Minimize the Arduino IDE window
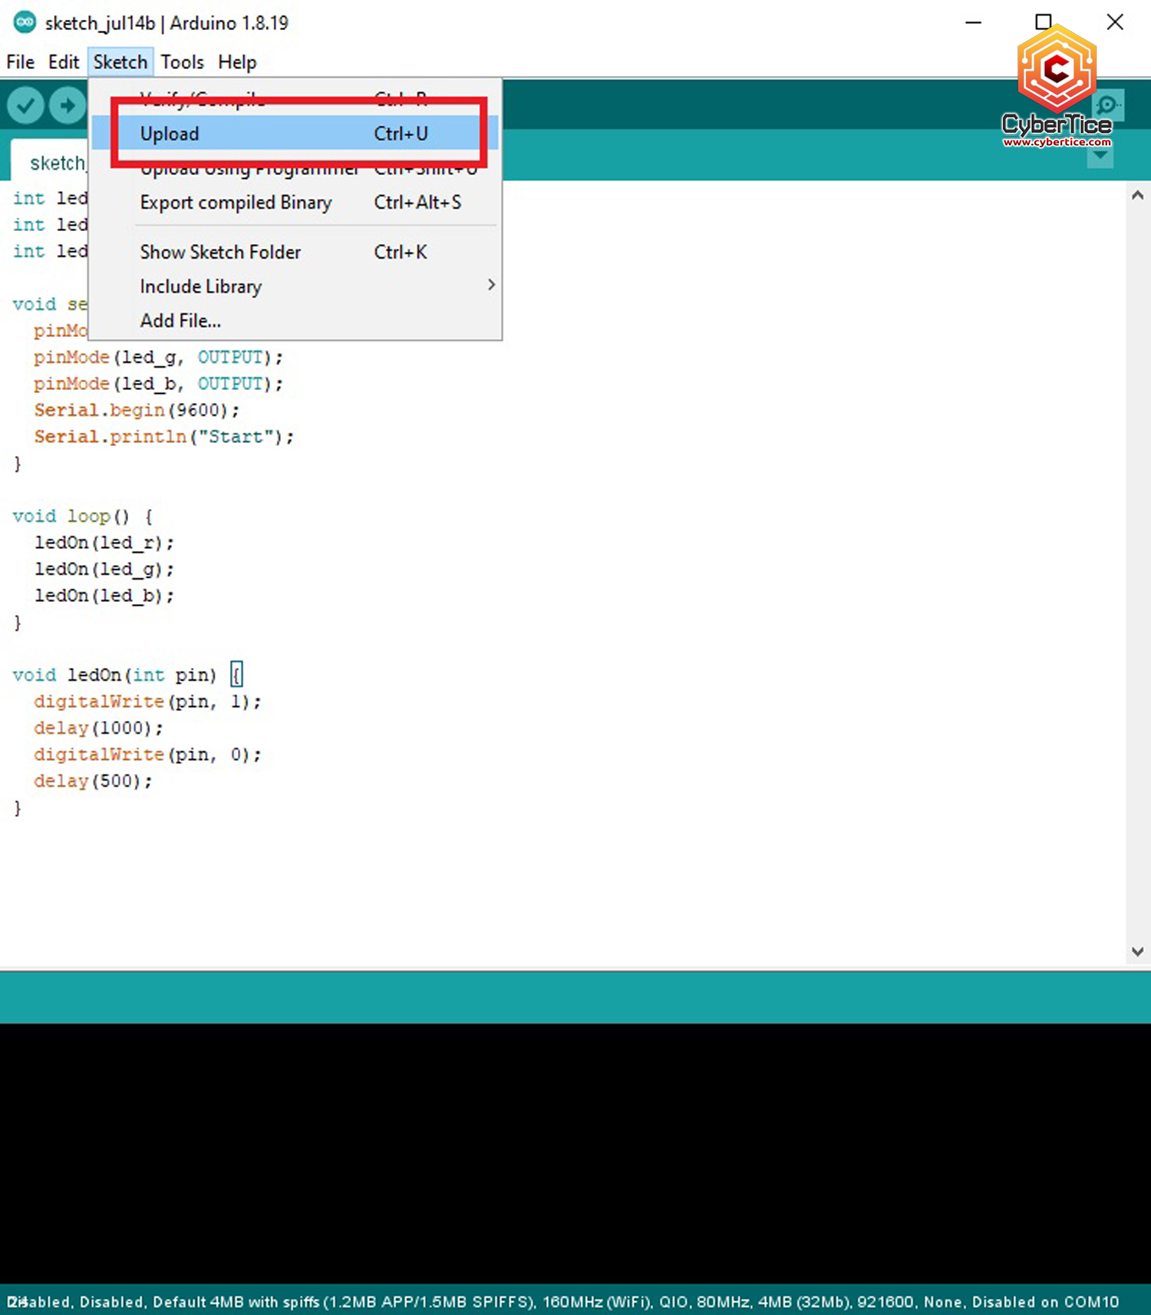 (x=973, y=22)
